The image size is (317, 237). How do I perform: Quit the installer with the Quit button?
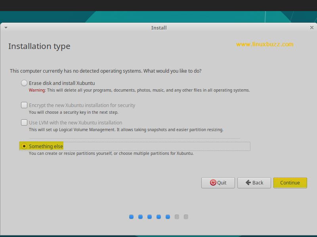tap(218, 183)
